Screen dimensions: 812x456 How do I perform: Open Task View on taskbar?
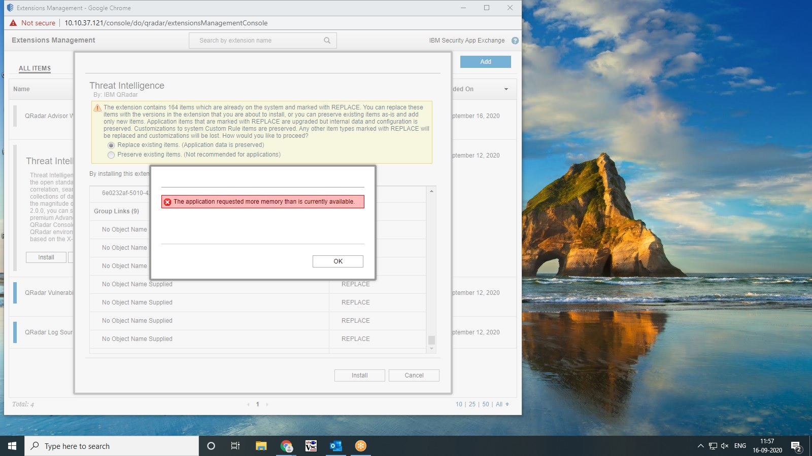click(235, 446)
